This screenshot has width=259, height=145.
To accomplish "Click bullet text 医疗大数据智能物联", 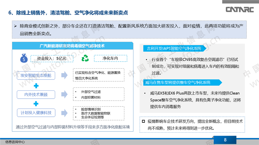I will click(96, 113).
